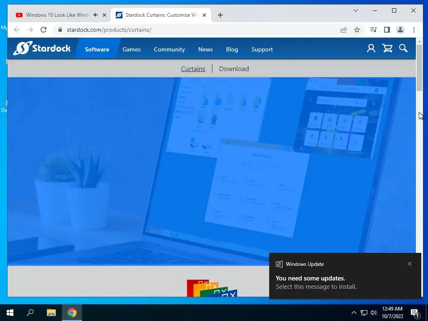Image resolution: width=428 pixels, height=321 pixels.
Task: Click the Chrome taskbar icon
Action: click(72, 313)
